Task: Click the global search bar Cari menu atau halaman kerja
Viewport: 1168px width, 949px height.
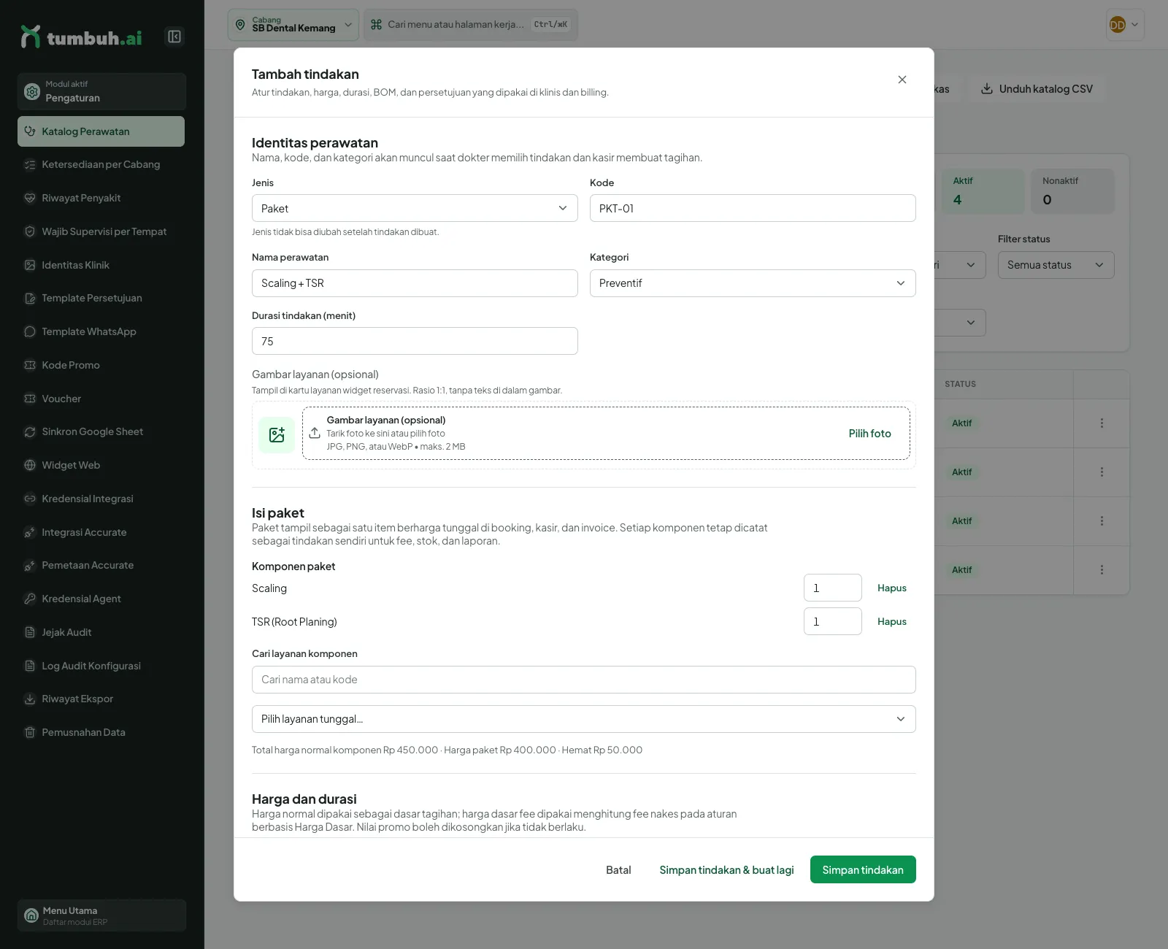Action: (471, 25)
